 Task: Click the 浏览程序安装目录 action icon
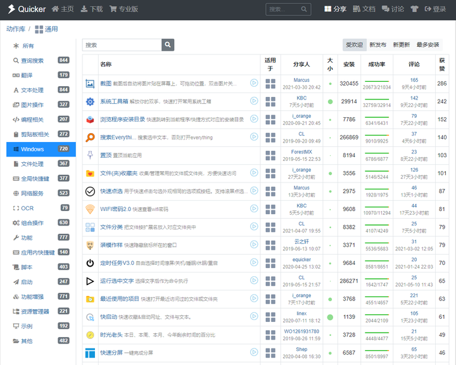pyautogui.click(x=90, y=120)
